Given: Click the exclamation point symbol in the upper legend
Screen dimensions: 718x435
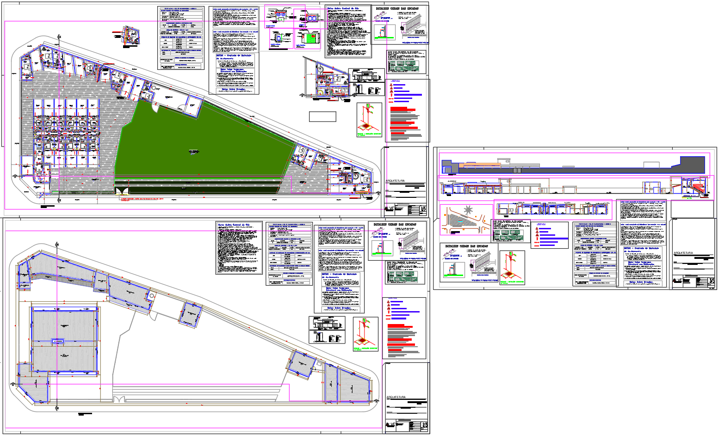Looking at the screenshot, I should 391,95.
